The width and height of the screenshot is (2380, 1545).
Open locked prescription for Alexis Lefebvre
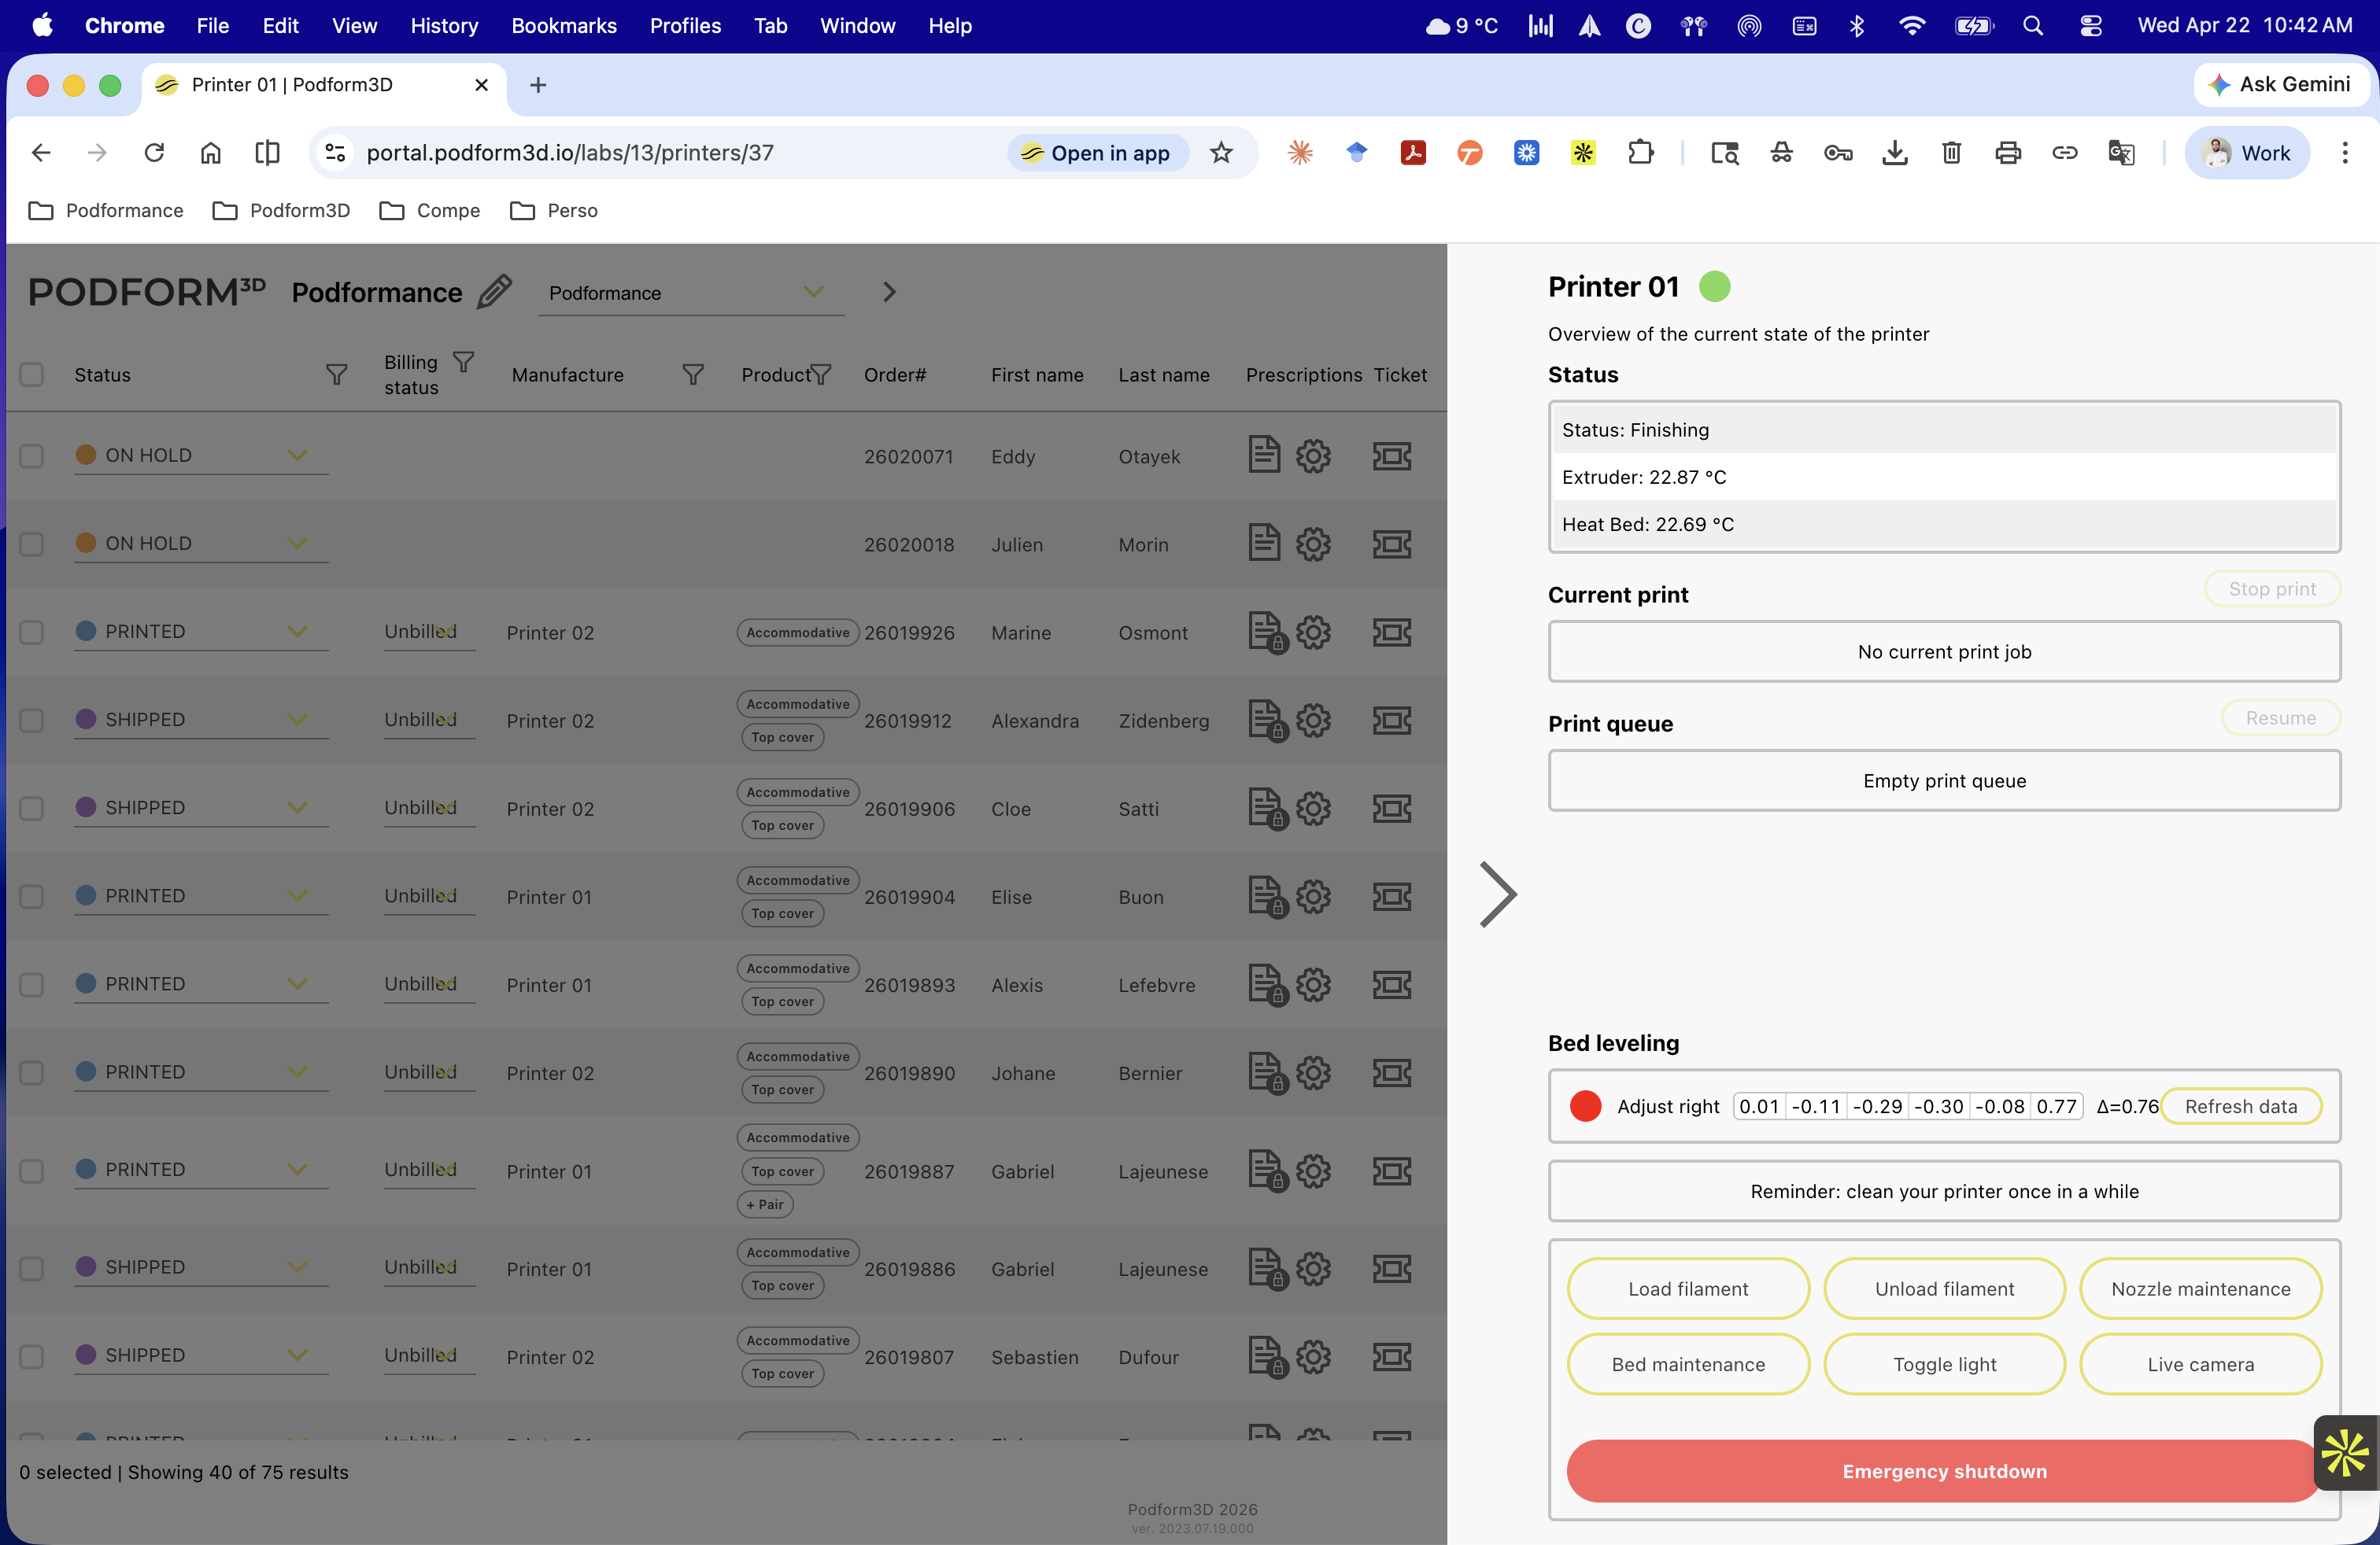point(1266,984)
